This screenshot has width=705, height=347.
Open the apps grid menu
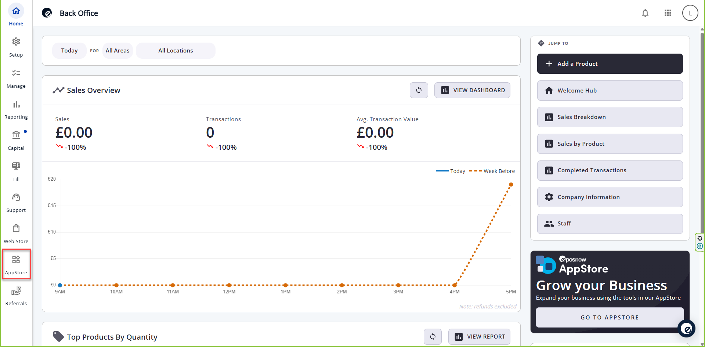click(x=668, y=13)
